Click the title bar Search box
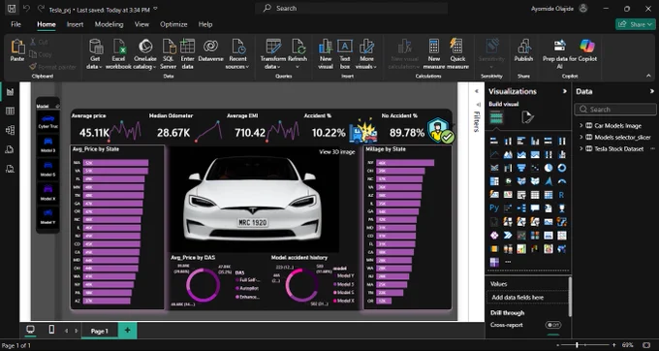This screenshot has height=351, width=659. coord(352,8)
